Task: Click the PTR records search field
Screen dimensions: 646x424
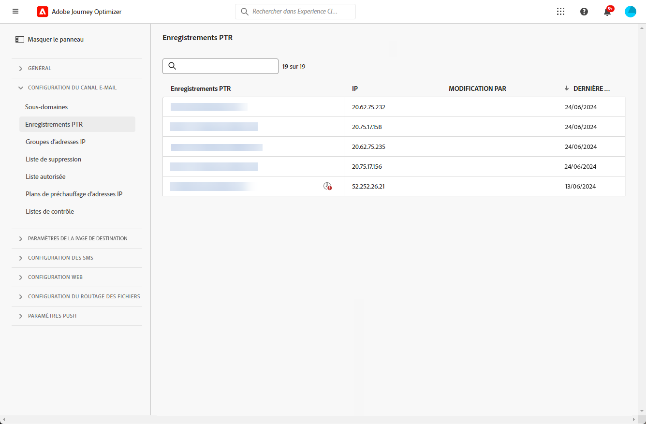Action: pyautogui.click(x=225, y=66)
